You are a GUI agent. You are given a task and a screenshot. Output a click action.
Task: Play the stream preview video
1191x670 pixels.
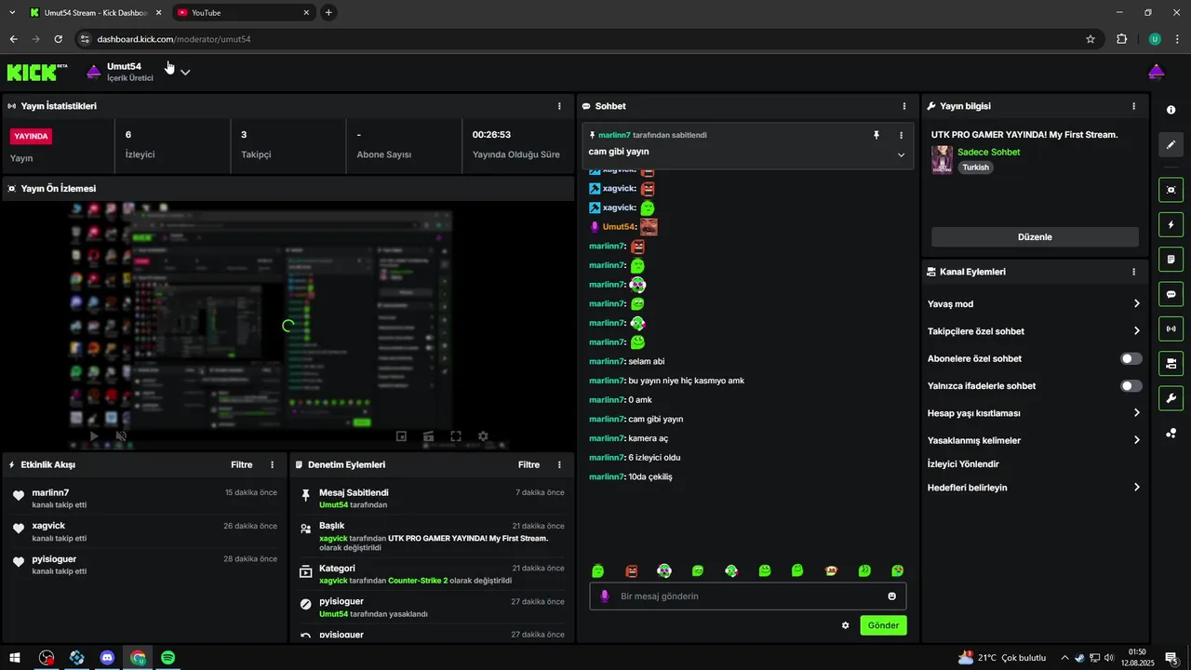point(94,435)
